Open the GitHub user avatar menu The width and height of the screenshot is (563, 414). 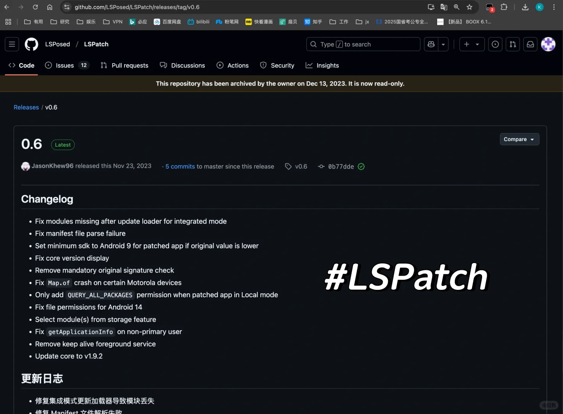(548, 44)
